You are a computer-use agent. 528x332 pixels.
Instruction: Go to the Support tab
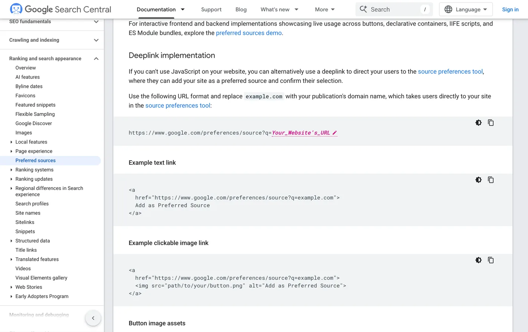point(211,9)
